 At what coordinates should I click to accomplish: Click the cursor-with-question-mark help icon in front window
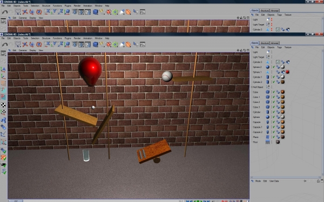[x=136, y=44]
